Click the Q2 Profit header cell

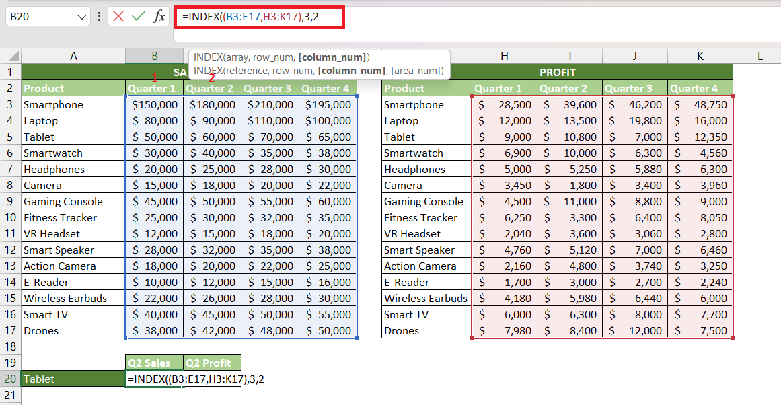[x=212, y=363]
